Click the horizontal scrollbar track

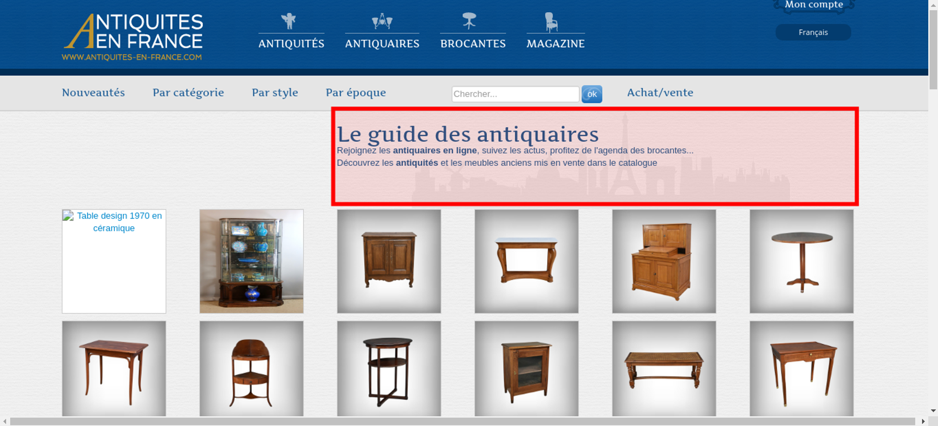pyautogui.click(x=462, y=421)
